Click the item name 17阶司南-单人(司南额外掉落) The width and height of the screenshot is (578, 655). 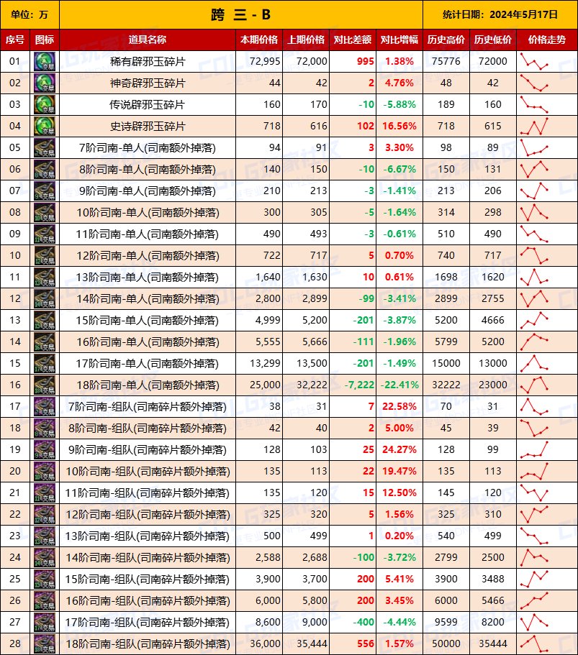point(148,363)
